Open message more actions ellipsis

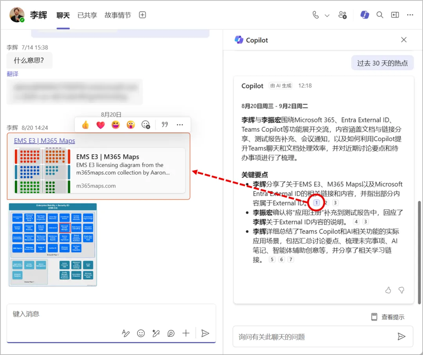pos(180,125)
